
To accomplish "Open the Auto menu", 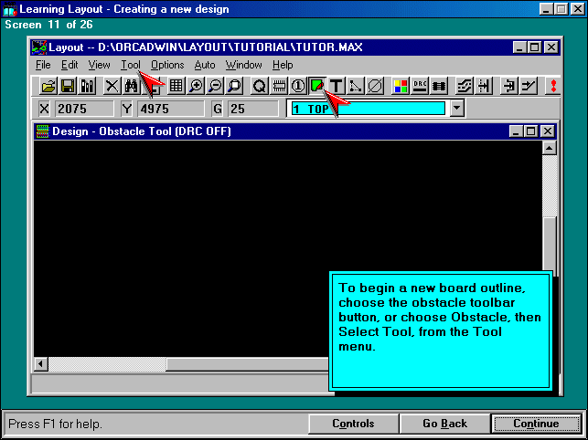I will pos(205,65).
